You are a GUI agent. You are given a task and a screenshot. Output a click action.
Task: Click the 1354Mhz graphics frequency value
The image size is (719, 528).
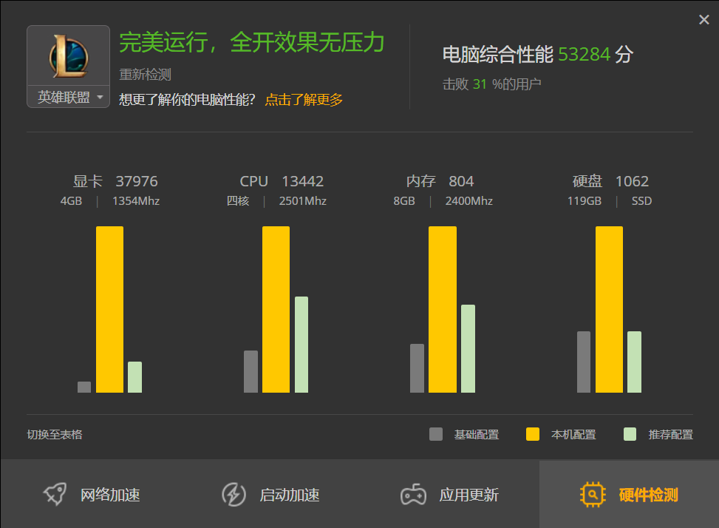136,201
